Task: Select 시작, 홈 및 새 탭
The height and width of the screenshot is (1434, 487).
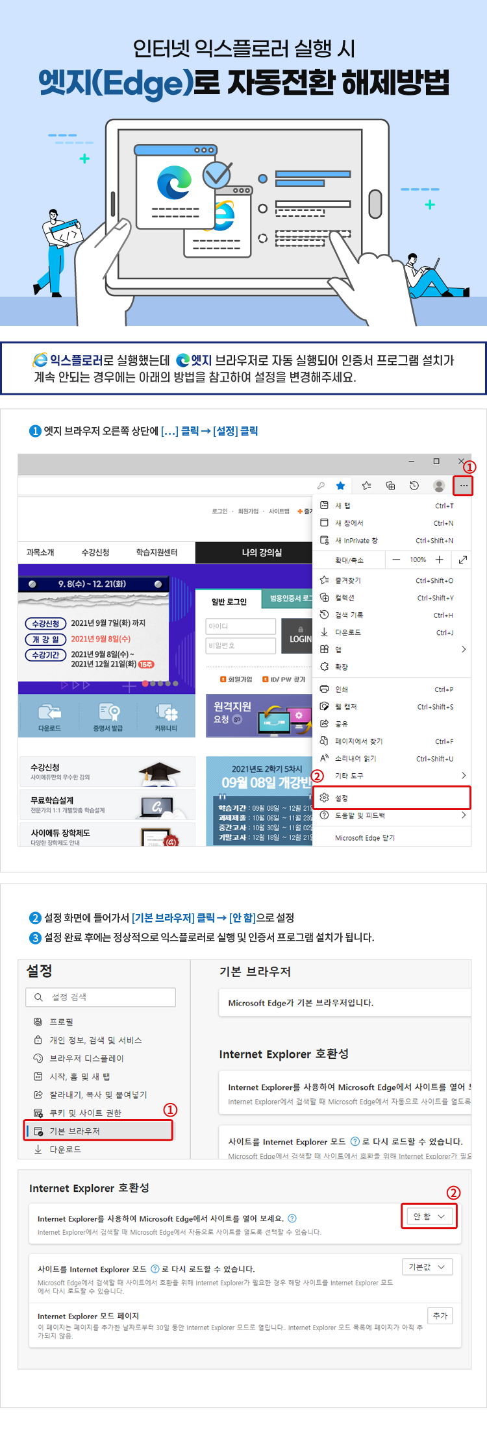Action: (x=71, y=1076)
